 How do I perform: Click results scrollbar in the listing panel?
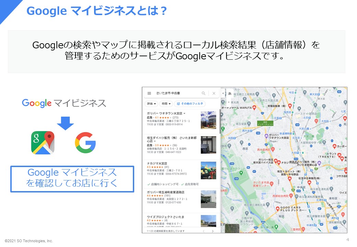pos(220,121)
